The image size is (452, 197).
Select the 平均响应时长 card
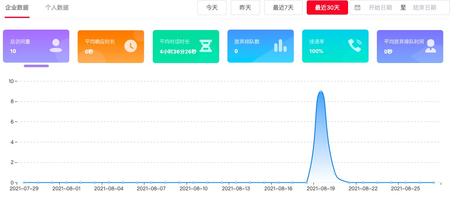[x=111, y=46]
